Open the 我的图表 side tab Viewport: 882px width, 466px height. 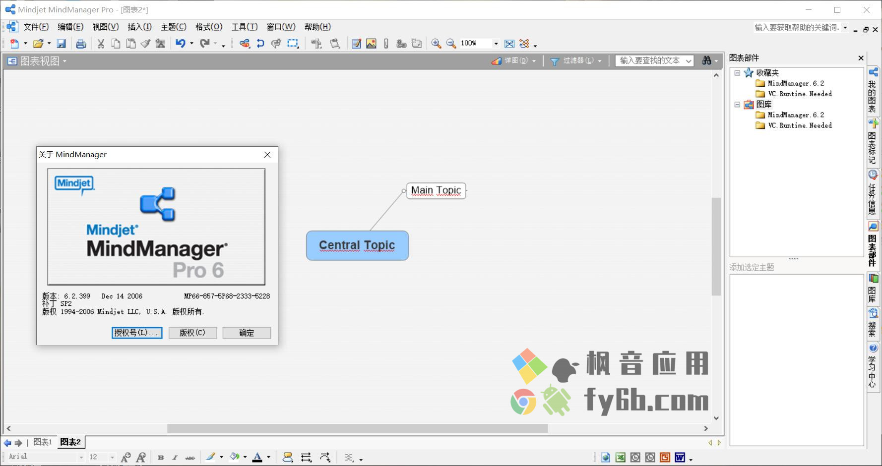click(x=873, y=91)
